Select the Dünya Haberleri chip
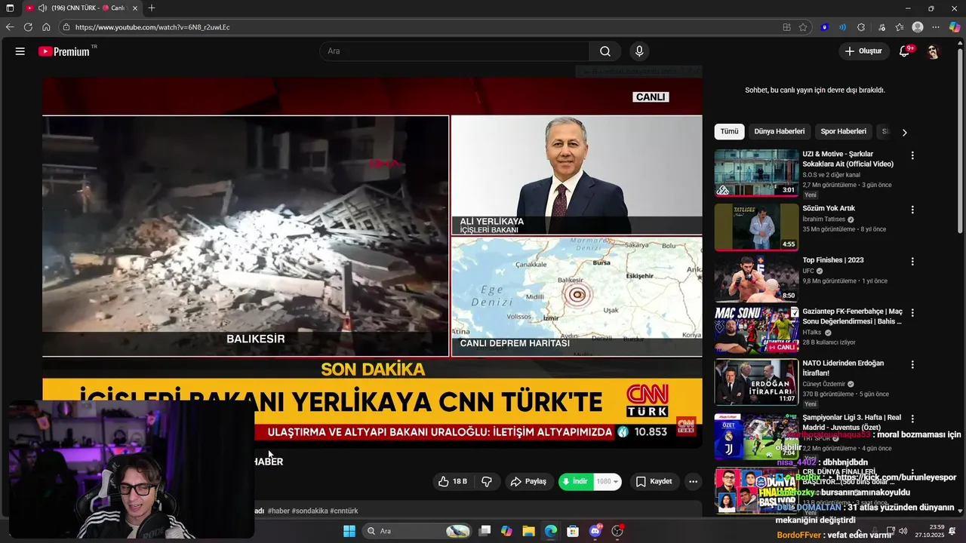 pyautogui.click(x=780, y=131)
